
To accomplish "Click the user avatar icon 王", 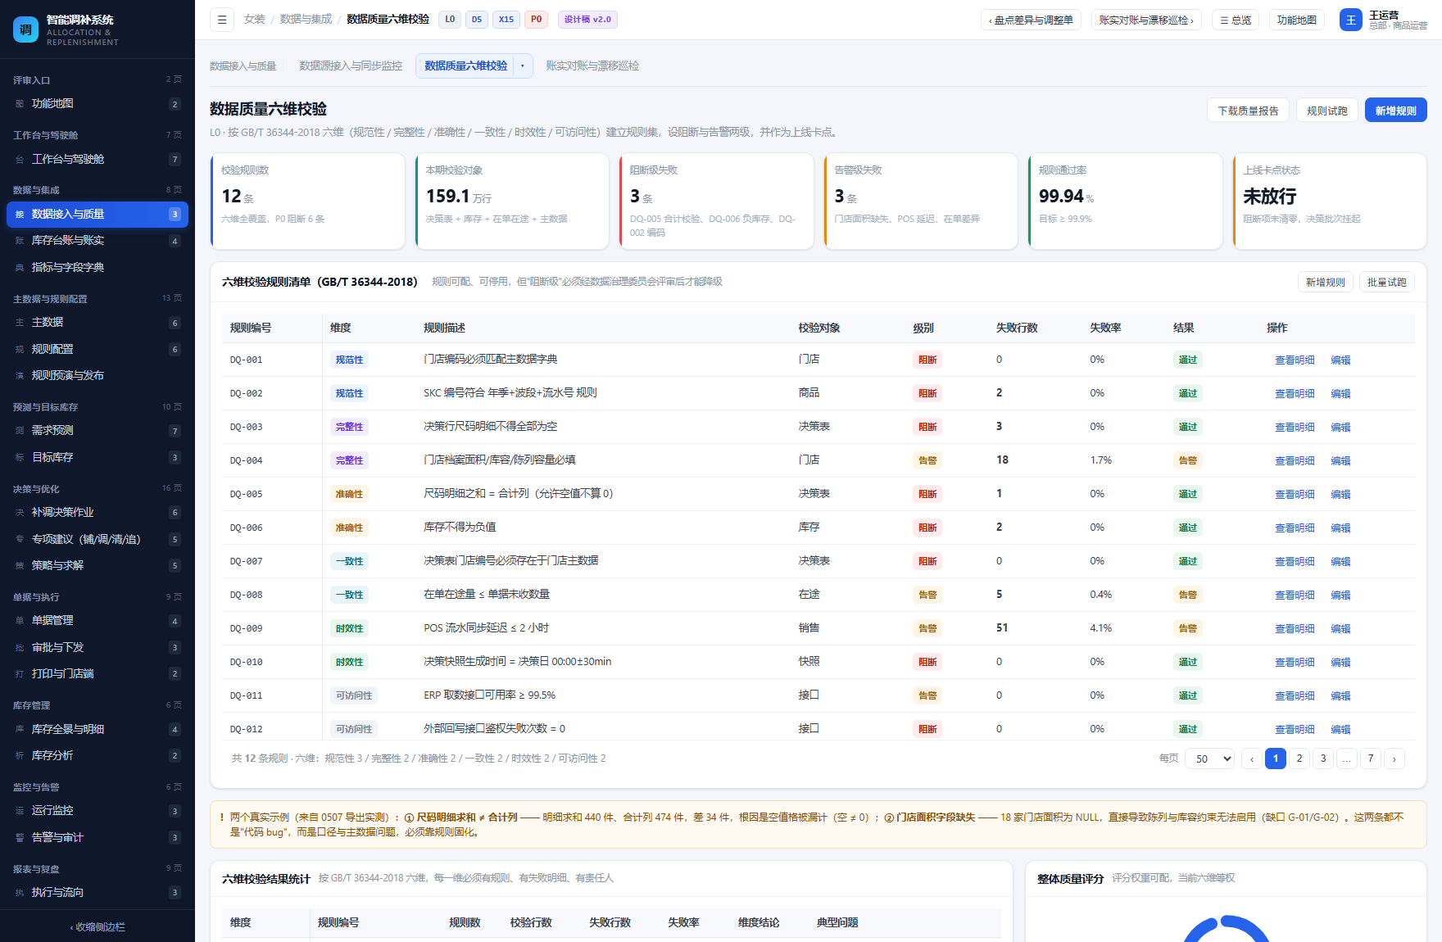I will (x=1350, y=20).
